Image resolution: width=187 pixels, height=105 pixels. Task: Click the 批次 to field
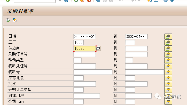tap(136, 84)
